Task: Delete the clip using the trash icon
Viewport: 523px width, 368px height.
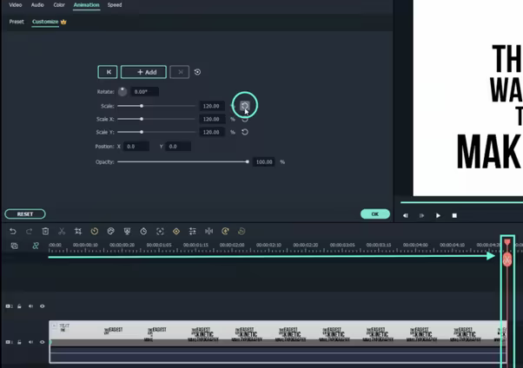Action: pyautogui.click(x=45, y=232)
